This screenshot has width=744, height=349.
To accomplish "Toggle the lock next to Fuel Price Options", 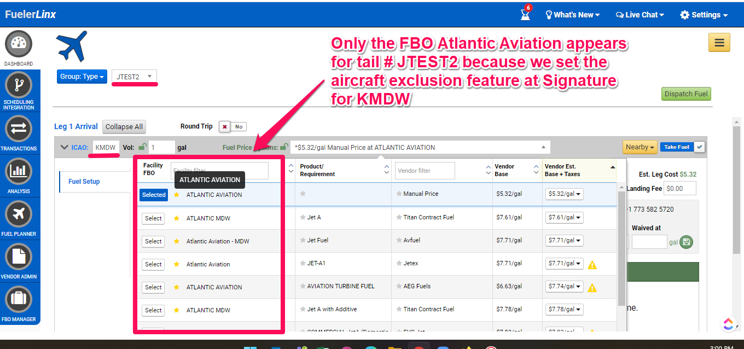I will point(283,147).
